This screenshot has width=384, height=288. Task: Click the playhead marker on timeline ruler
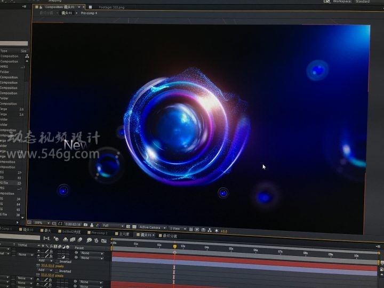coord(174,246)
